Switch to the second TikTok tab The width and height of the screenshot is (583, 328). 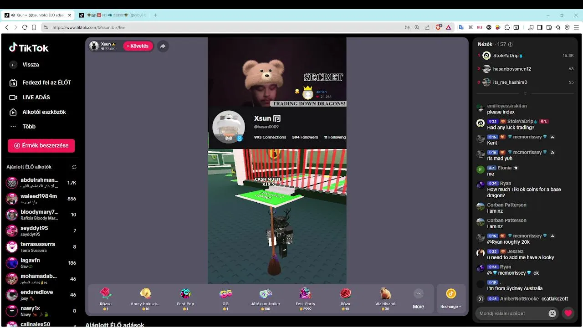[x=112, y=15]
